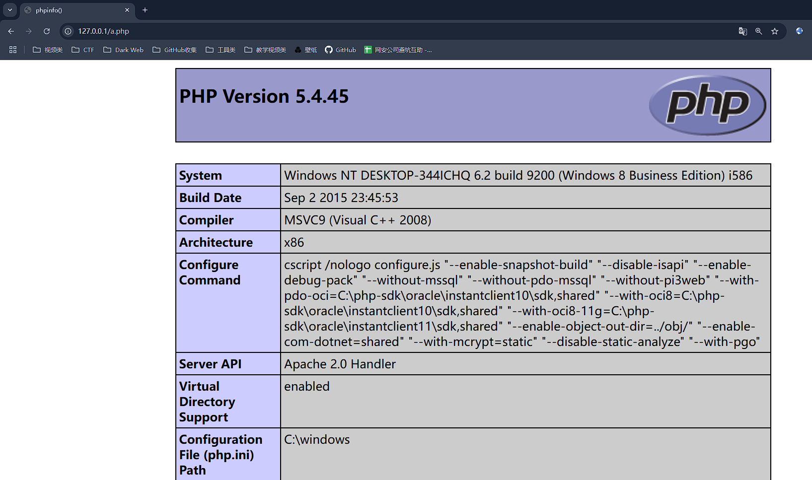Click the Windows NT DESKTOP-344ICHQ value cell
This screenshot has height=480, width=812.
[x=525, y=175]
